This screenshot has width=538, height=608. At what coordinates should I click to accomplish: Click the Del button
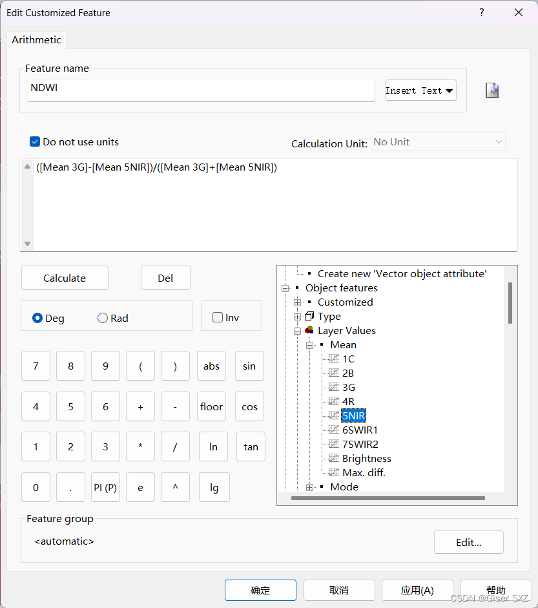pos(165,278)
